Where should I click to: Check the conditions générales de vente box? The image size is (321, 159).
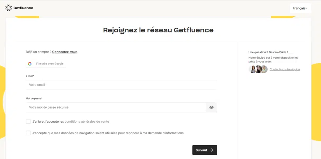coord(28,122)
